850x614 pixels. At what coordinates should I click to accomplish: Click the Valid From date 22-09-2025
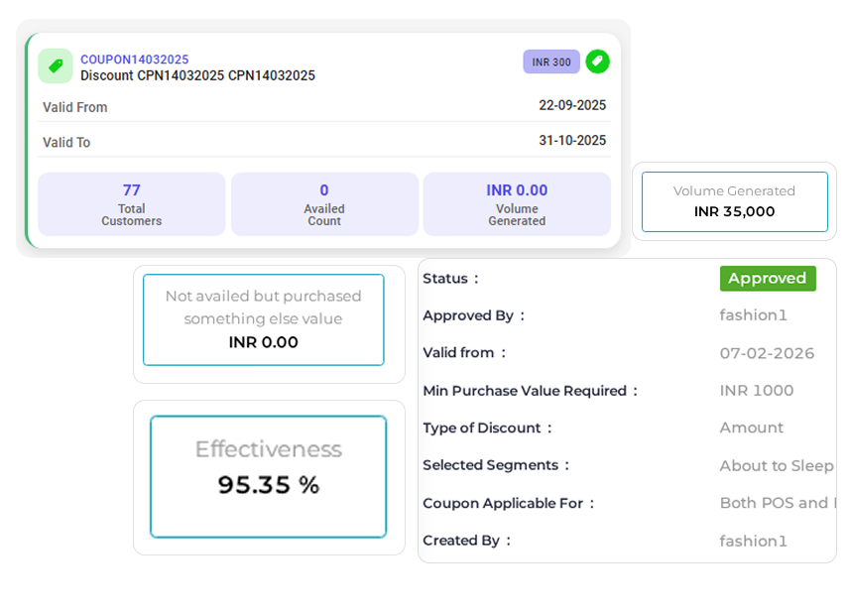tap(571, 106)
